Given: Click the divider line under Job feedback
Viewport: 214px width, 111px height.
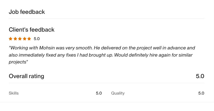Looking at the screenshot, I should point(106,19).
